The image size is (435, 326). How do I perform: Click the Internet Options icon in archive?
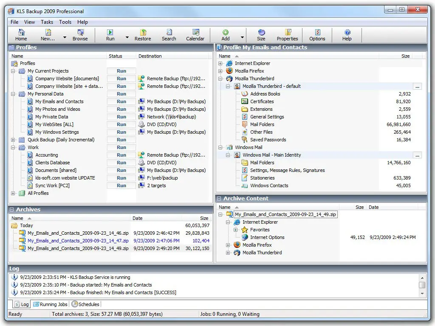[x=244, y=237]
